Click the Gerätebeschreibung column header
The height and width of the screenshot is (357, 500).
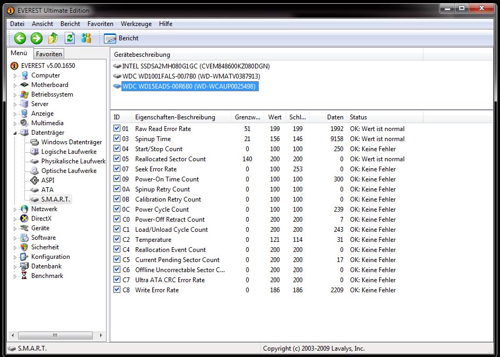[267, 55]
